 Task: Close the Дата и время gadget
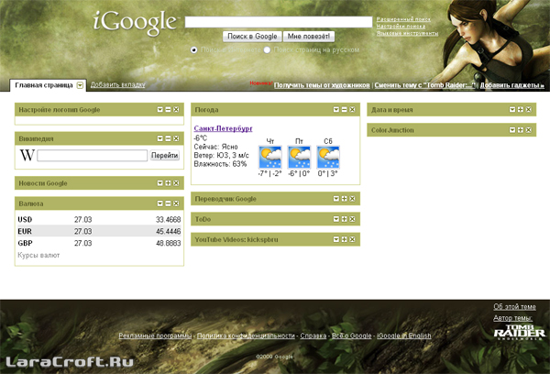[528, 110]
